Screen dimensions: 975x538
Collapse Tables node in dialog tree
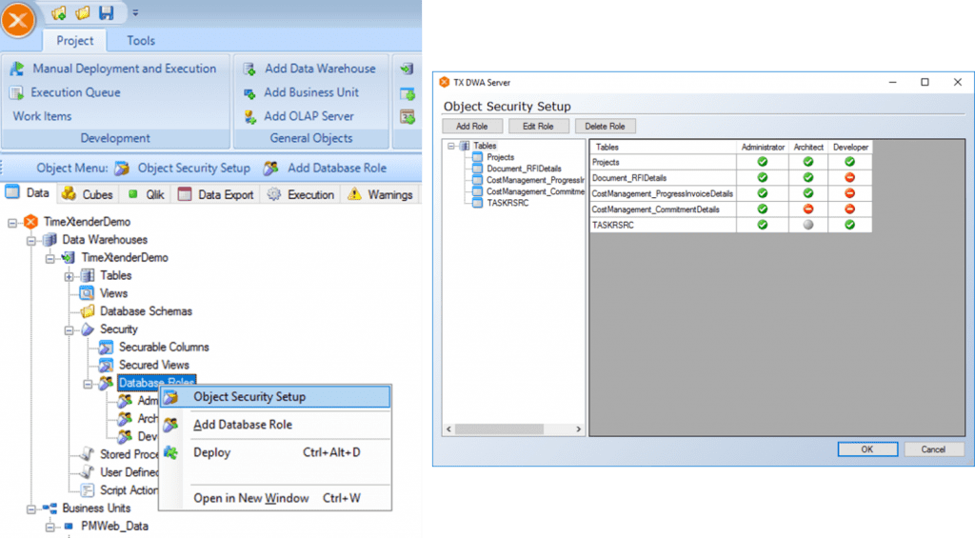tap(451, 146)
